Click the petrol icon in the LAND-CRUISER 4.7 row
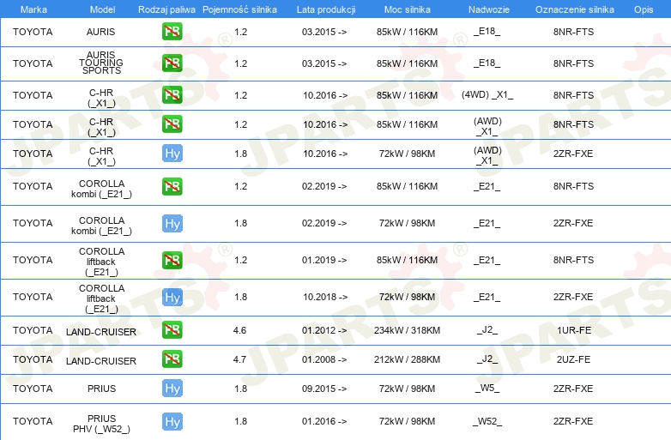This screenshot has height=440, width=671. 172,359
